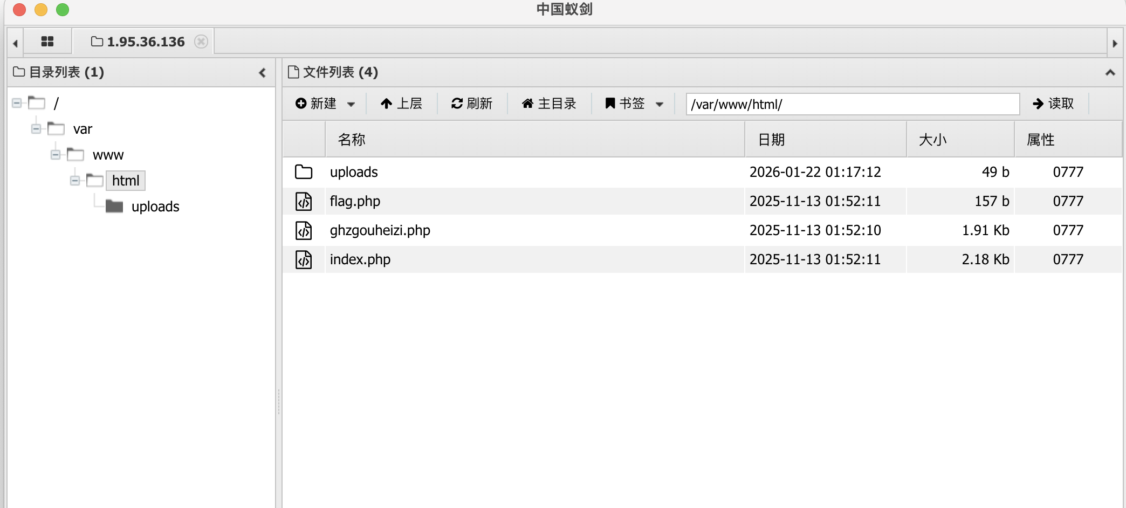Jump to home directory with 主目录

click(x=550, y=104)
